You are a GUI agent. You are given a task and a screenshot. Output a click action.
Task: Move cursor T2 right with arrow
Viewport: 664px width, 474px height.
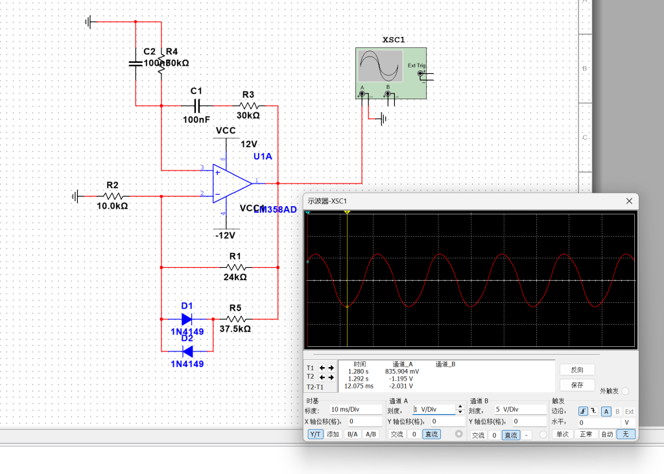(331, 377)
